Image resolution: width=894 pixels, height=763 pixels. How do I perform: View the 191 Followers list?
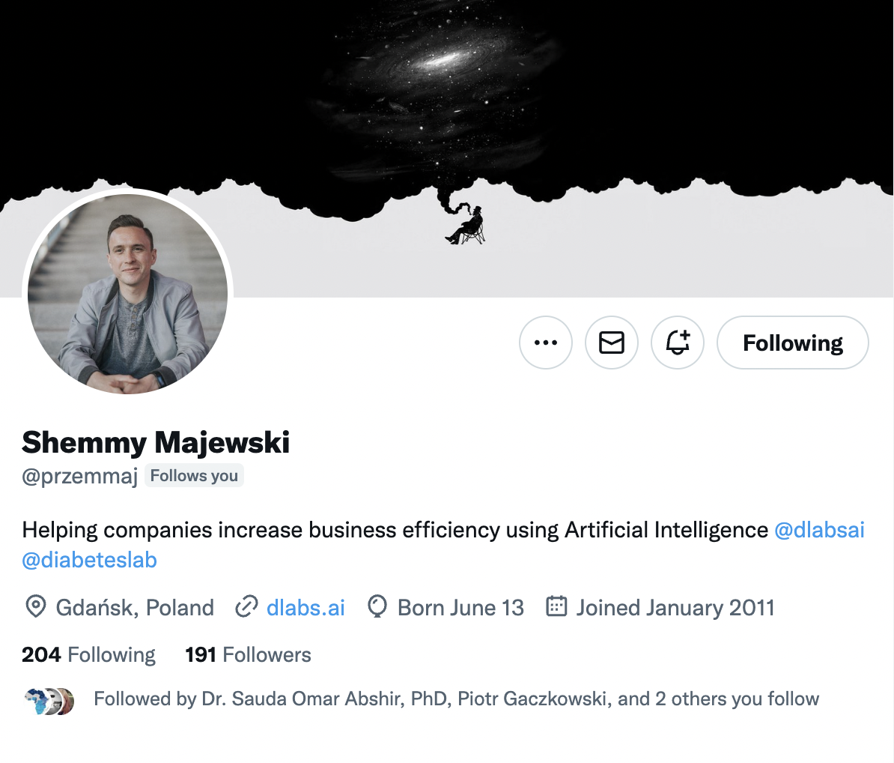pos(248,654)
